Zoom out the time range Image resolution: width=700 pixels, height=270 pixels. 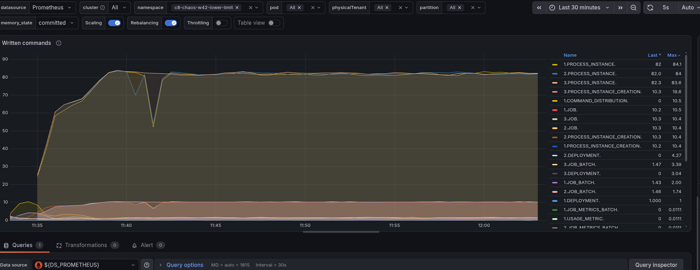(634, 8)
